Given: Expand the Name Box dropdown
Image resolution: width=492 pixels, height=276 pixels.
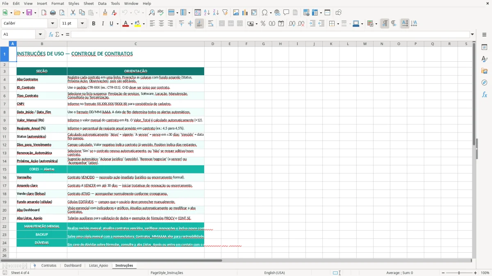Looking at the screenshot, I should [x=40, y=34].
